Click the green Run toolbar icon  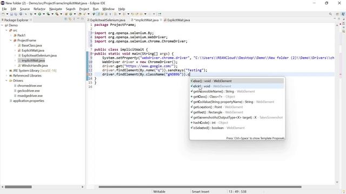tap(39, 14)
